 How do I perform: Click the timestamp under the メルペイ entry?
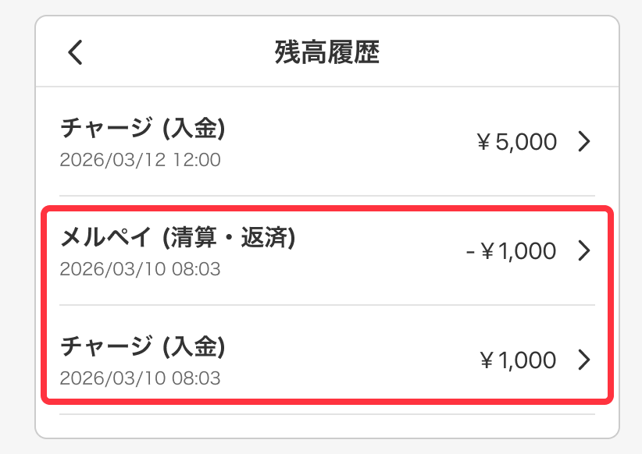(141, 270)
